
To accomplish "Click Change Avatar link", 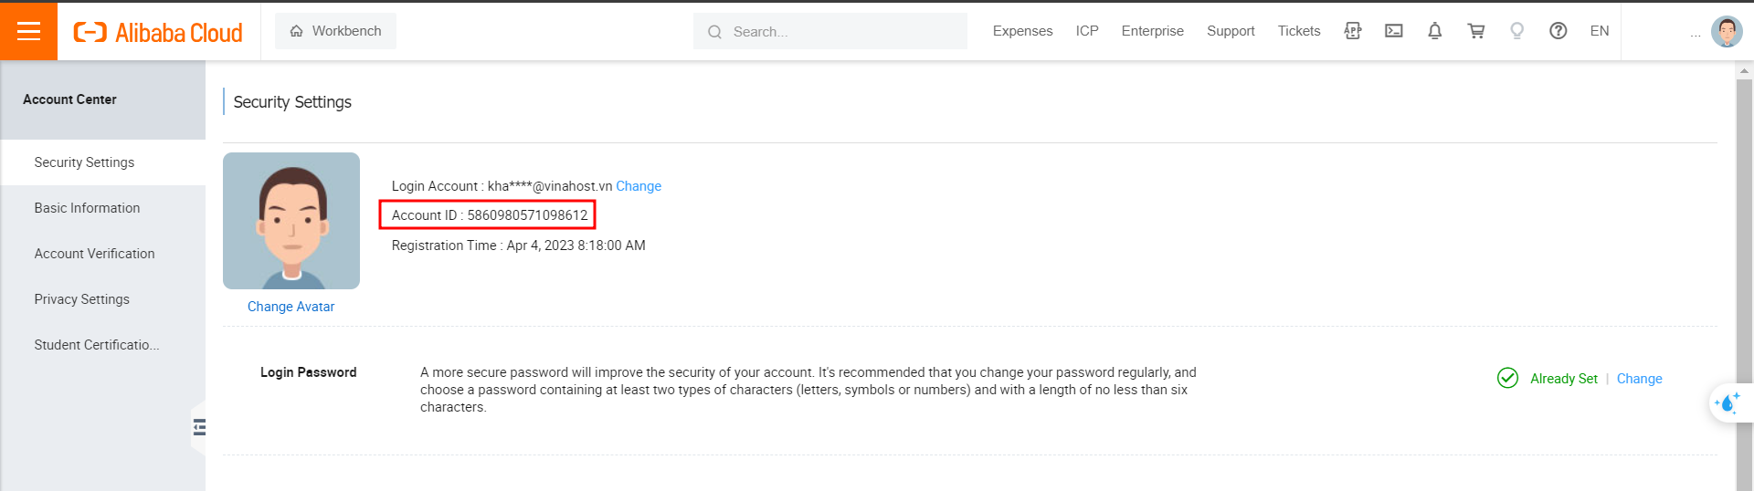I will pyautogui.click(x=291, y=307).
